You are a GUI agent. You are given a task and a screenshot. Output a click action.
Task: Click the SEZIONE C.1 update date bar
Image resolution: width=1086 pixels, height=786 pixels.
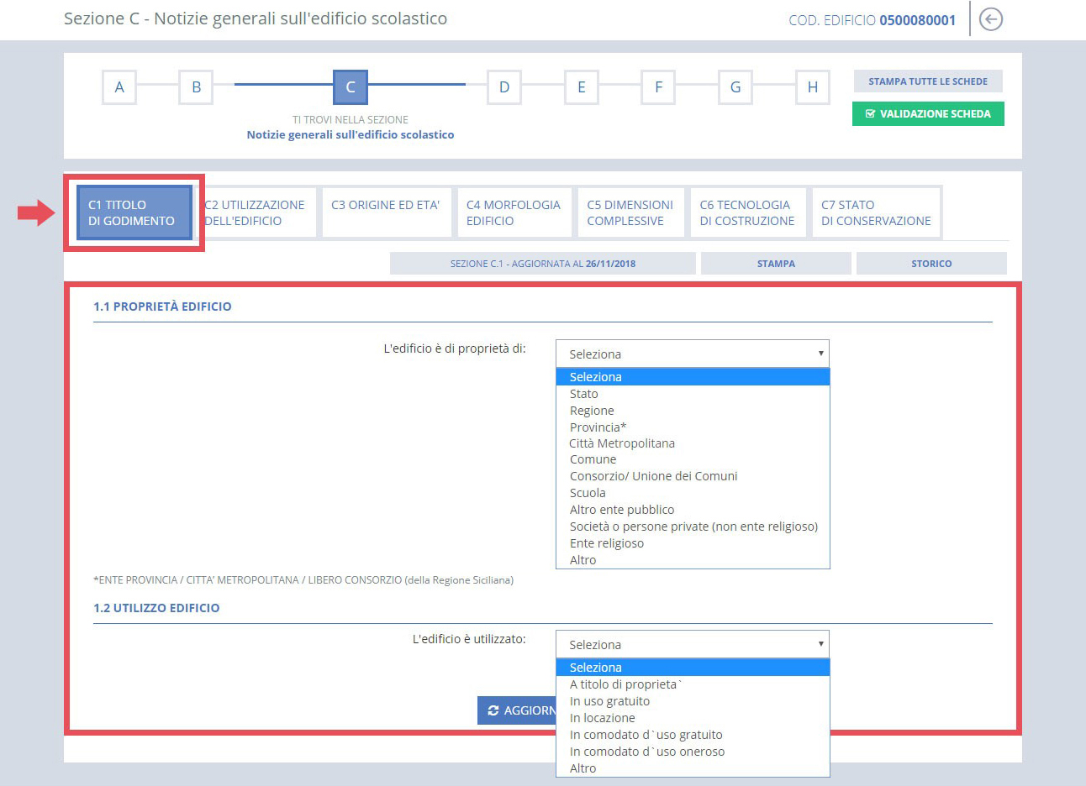542,263
